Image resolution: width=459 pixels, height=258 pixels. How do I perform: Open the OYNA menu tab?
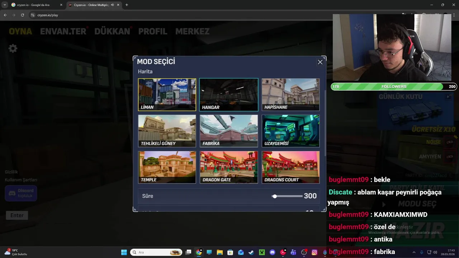20,31
